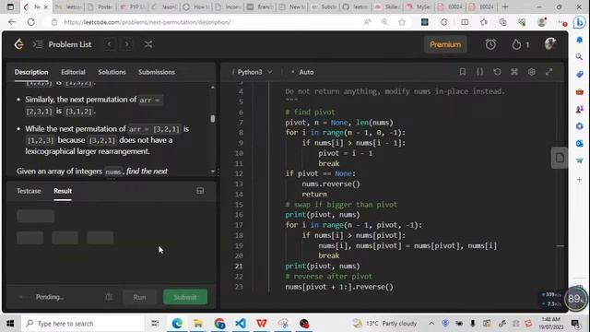Screen dimensions: 590x332
Task: Switch to the Description tab
Action: click(31, 72)
